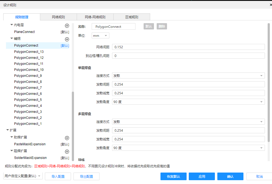Click the rule tree vertical scrollbar

coord(73,125)
